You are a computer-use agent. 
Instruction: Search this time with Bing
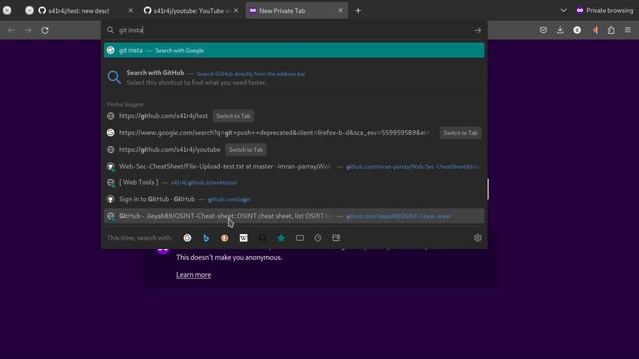tap(206, 238)
